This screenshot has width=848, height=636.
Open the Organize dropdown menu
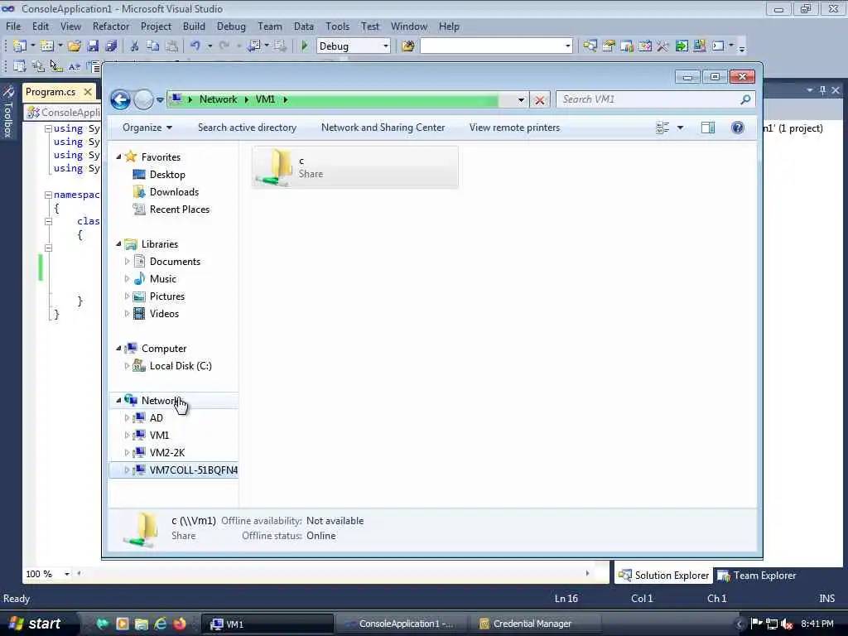point(147,128)
